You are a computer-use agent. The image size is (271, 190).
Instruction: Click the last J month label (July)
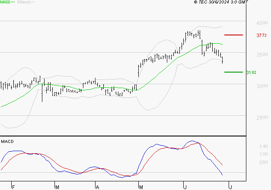(230, 187)
